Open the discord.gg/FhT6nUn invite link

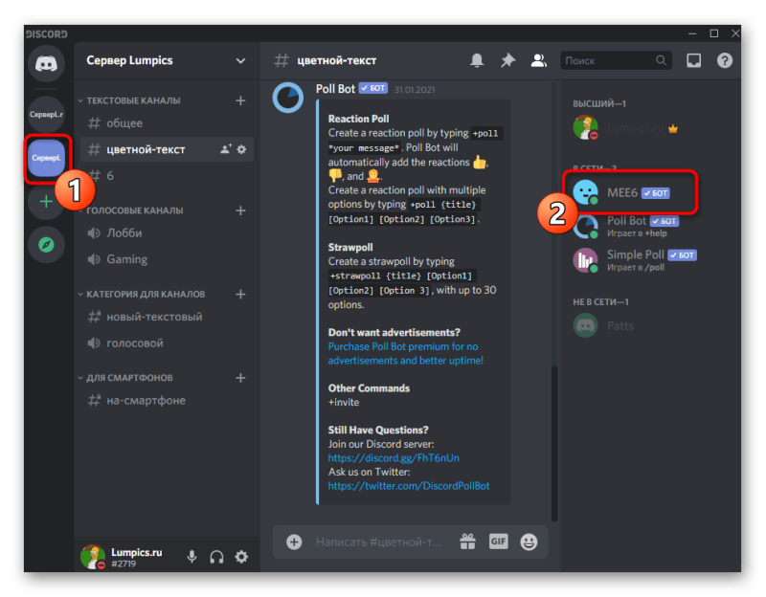[x=394, y=458]
